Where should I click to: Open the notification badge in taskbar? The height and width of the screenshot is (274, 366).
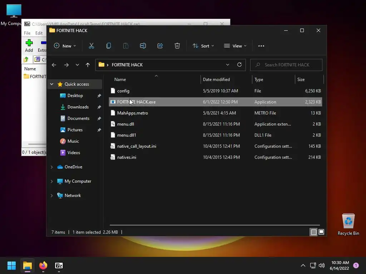click(356, 265)
